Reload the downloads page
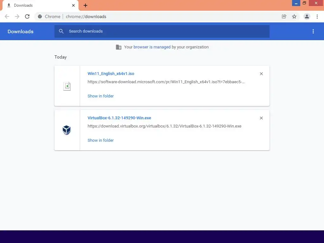Screen dimensions: 324x243 (27, 16)
